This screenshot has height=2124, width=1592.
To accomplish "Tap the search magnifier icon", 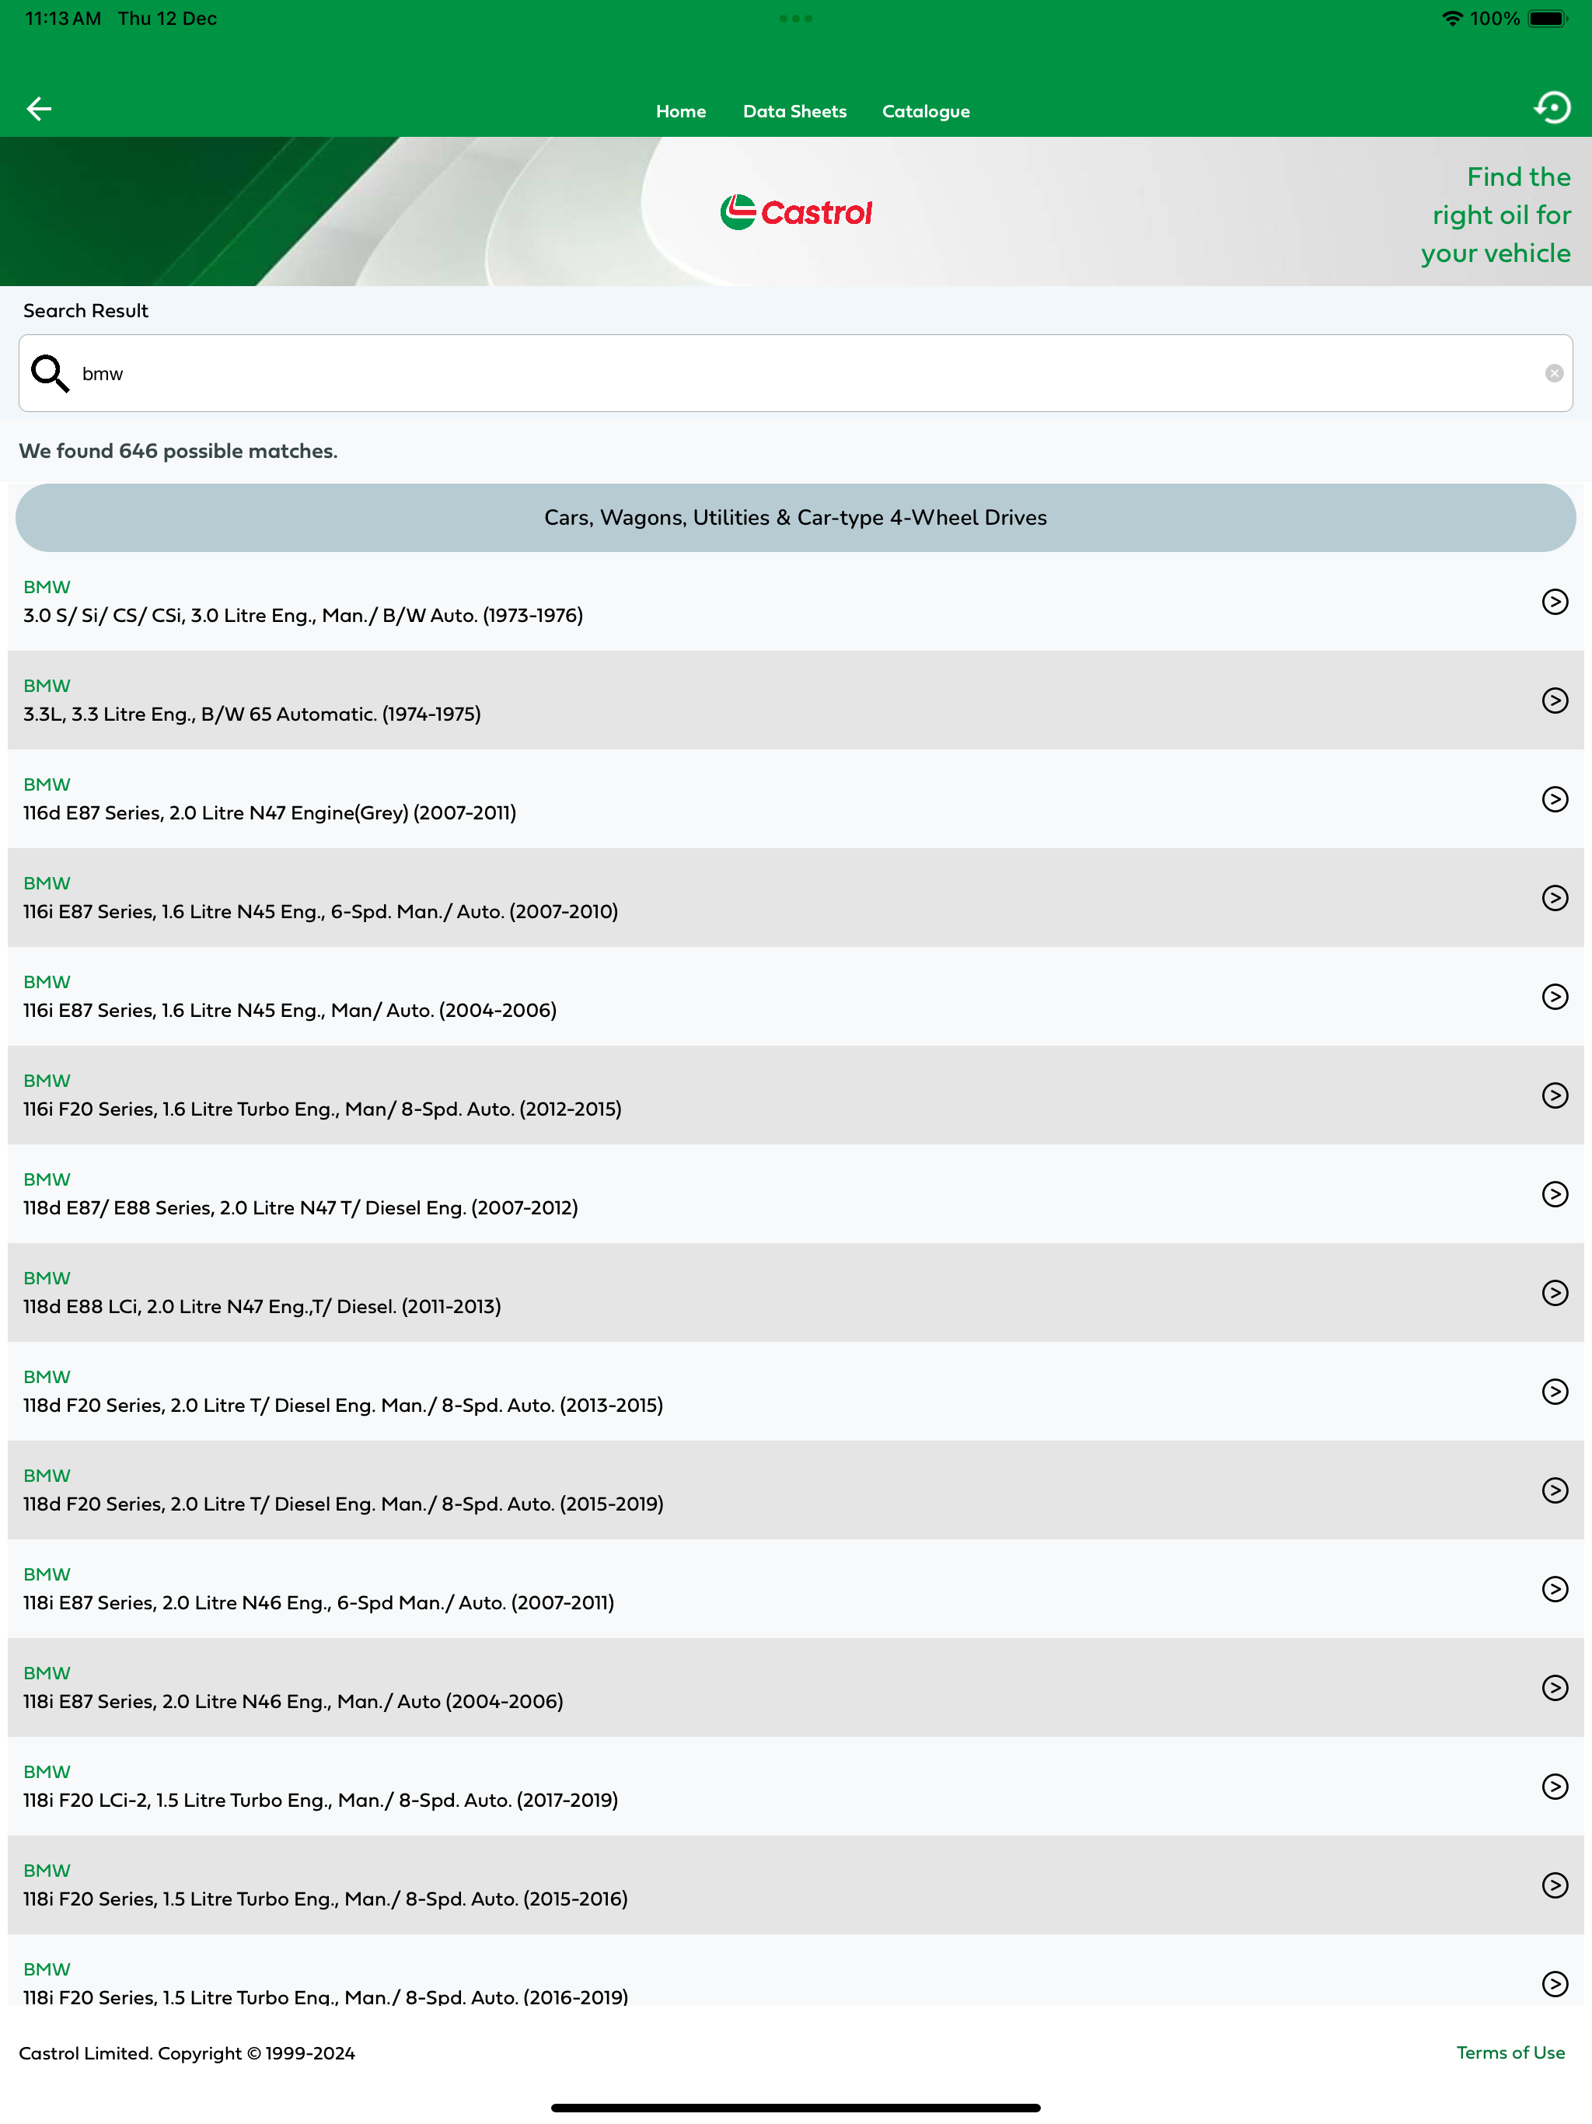I will click(x=50, y=373).
